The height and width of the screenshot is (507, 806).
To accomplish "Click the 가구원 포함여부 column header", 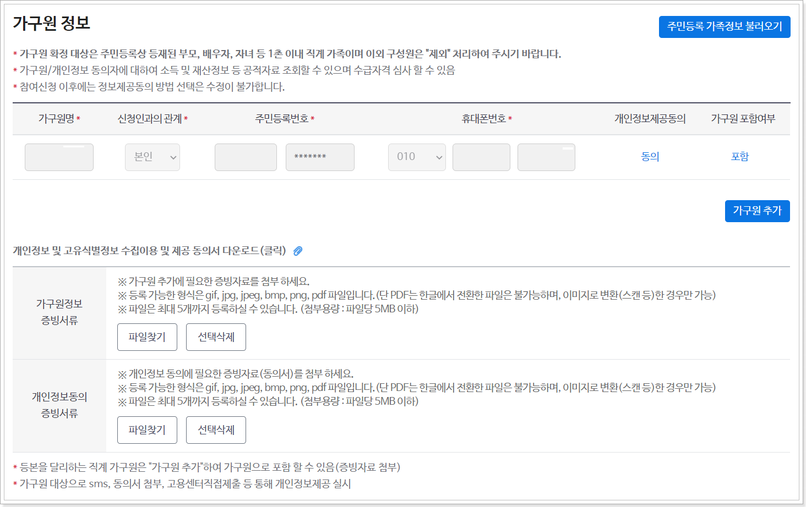I will click(x=743, y=119).
